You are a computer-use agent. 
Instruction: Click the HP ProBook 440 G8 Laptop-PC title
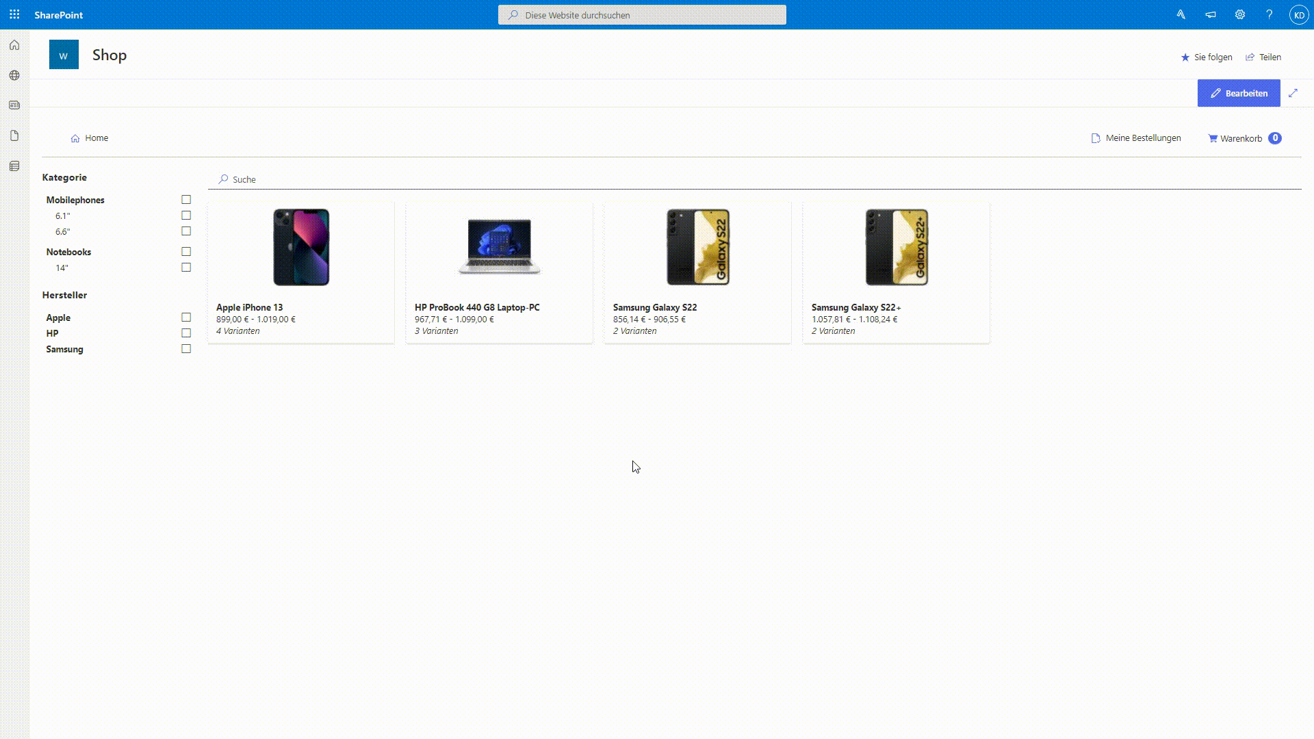click(x=477, y=307)
